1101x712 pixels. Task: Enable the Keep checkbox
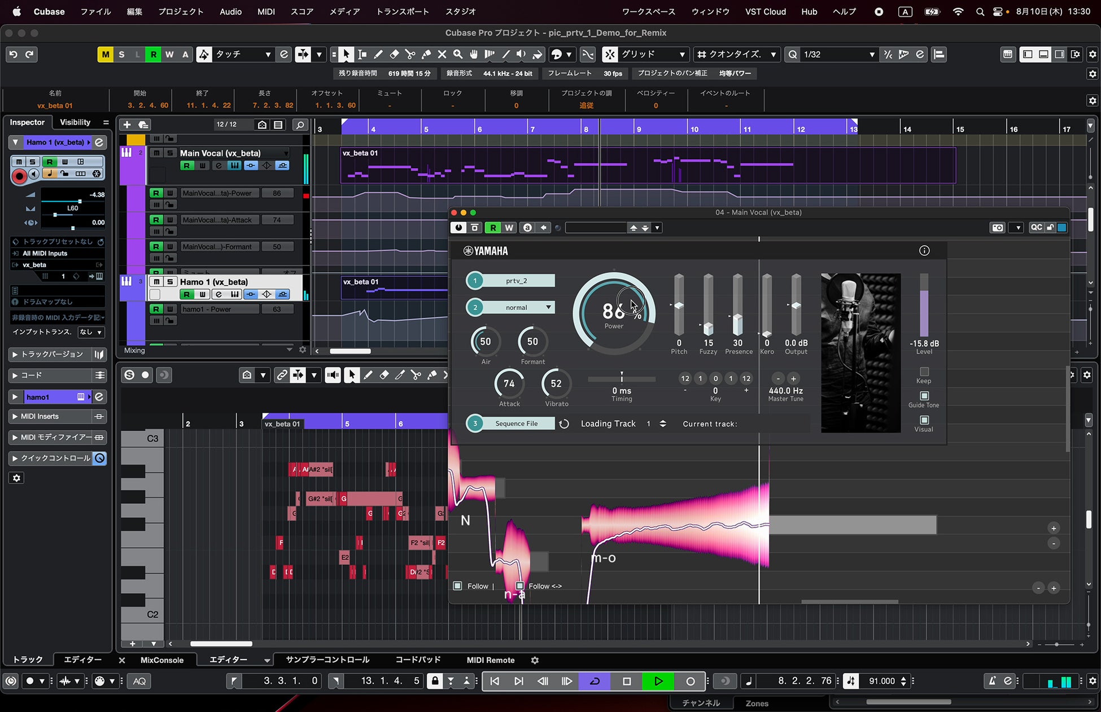[924, 372]
